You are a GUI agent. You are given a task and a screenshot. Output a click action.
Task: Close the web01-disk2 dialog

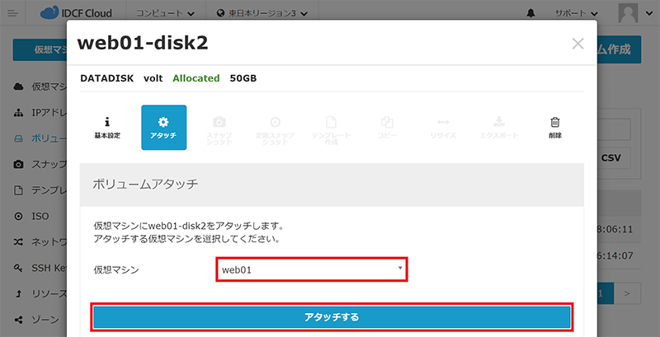pos(577,44)
